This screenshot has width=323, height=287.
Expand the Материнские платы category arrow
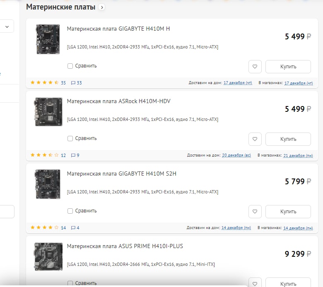pyautogui.click(x=102, y=7)
